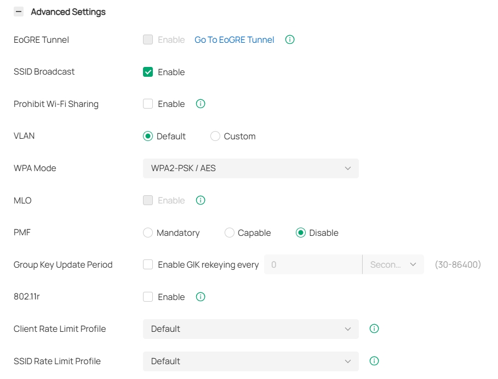Click the Client Rate Limit Profile info icon
The width and height of the screenshot is (498, 379).
(374, 329)
